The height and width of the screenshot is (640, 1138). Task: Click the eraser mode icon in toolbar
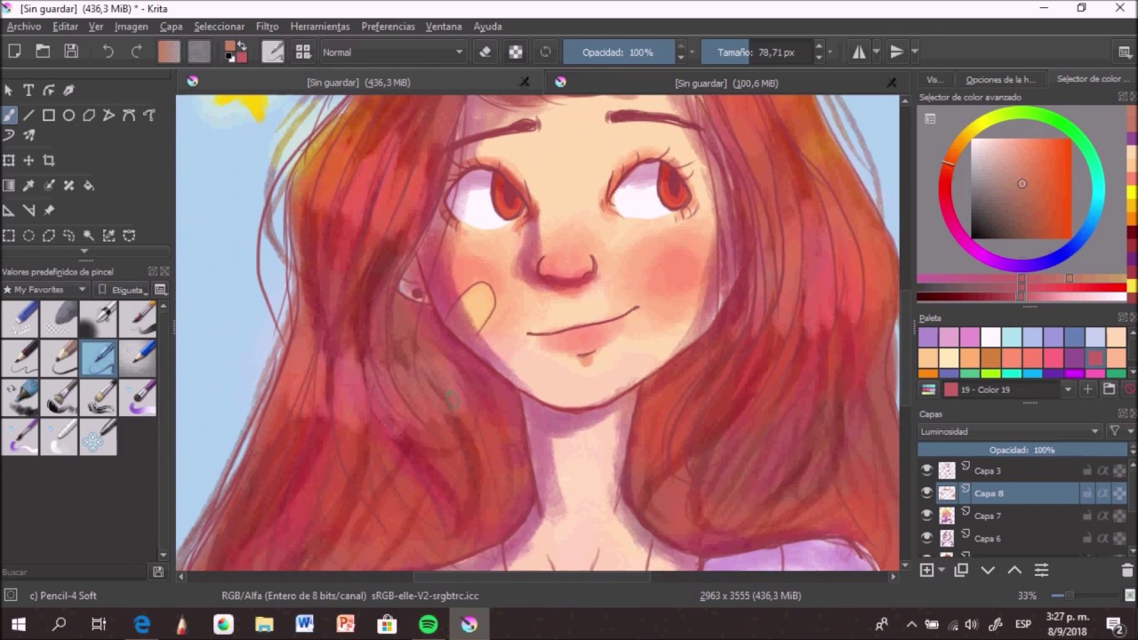pyautogui.click(x=485, y=52)
